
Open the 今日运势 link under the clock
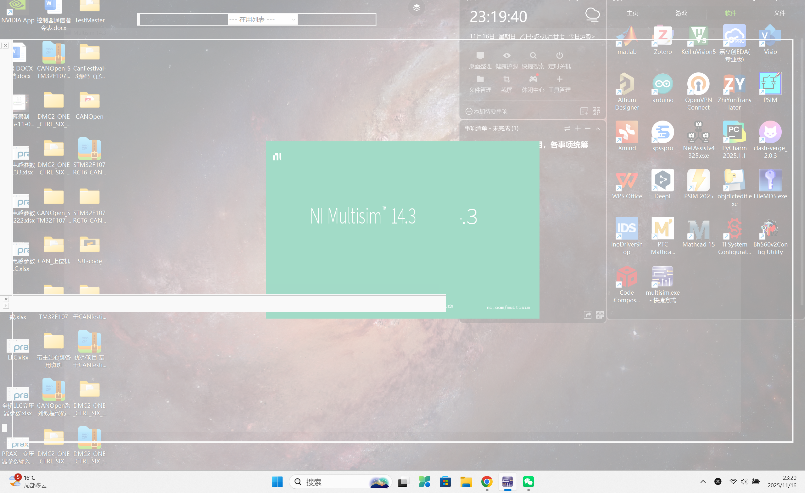[581, 36]
